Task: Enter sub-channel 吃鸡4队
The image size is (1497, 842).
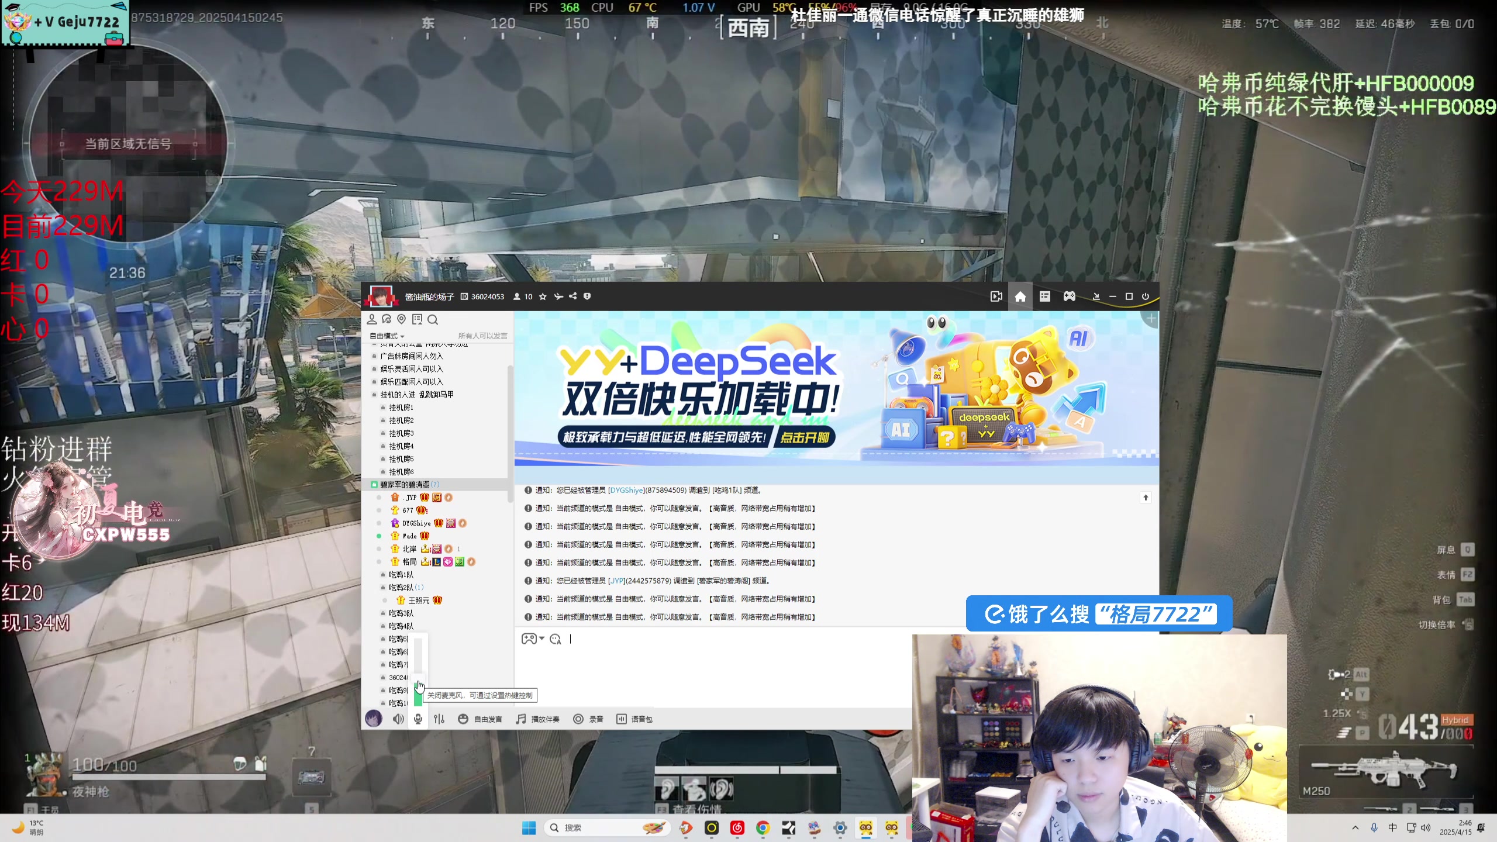Action: click(x=401, y=626)
